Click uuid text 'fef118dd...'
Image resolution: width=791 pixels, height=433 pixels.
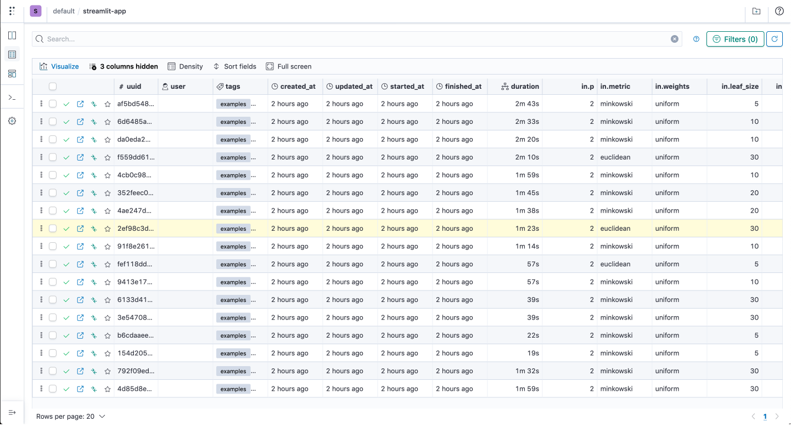pos(136,264)
